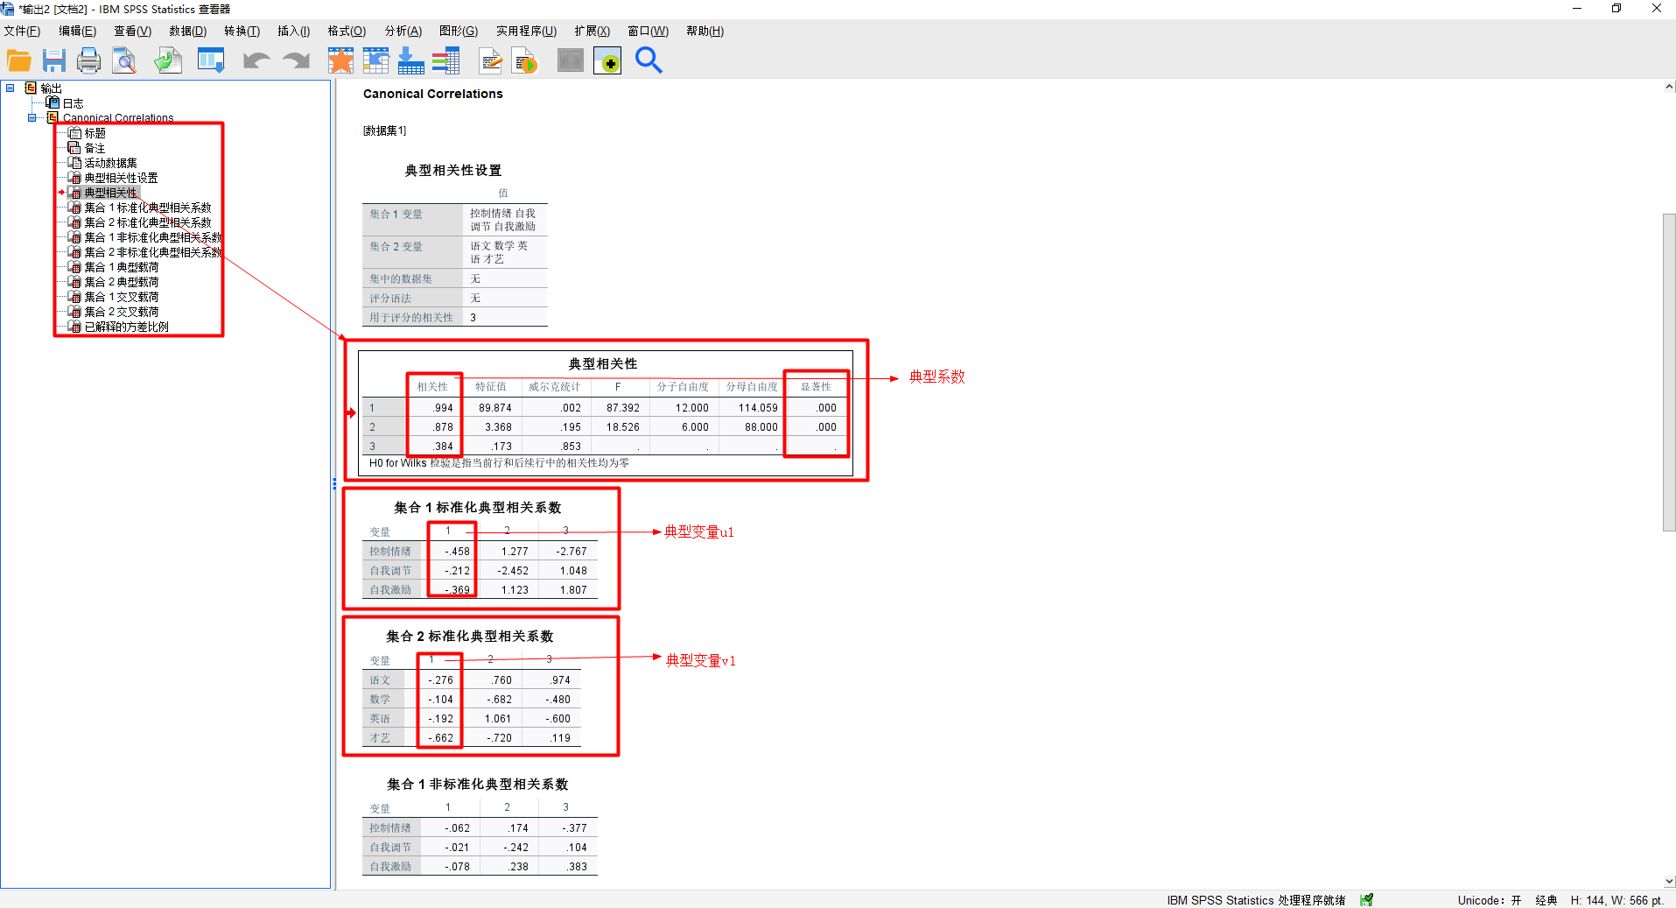Print the viewer output

tap(89, 60)
